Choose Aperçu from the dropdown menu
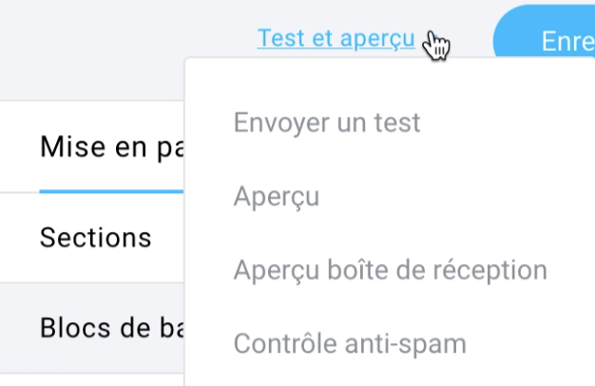 (x=277, y=197)
